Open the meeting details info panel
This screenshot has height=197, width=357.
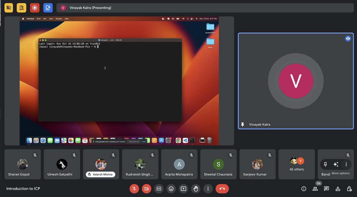(303, 188)
